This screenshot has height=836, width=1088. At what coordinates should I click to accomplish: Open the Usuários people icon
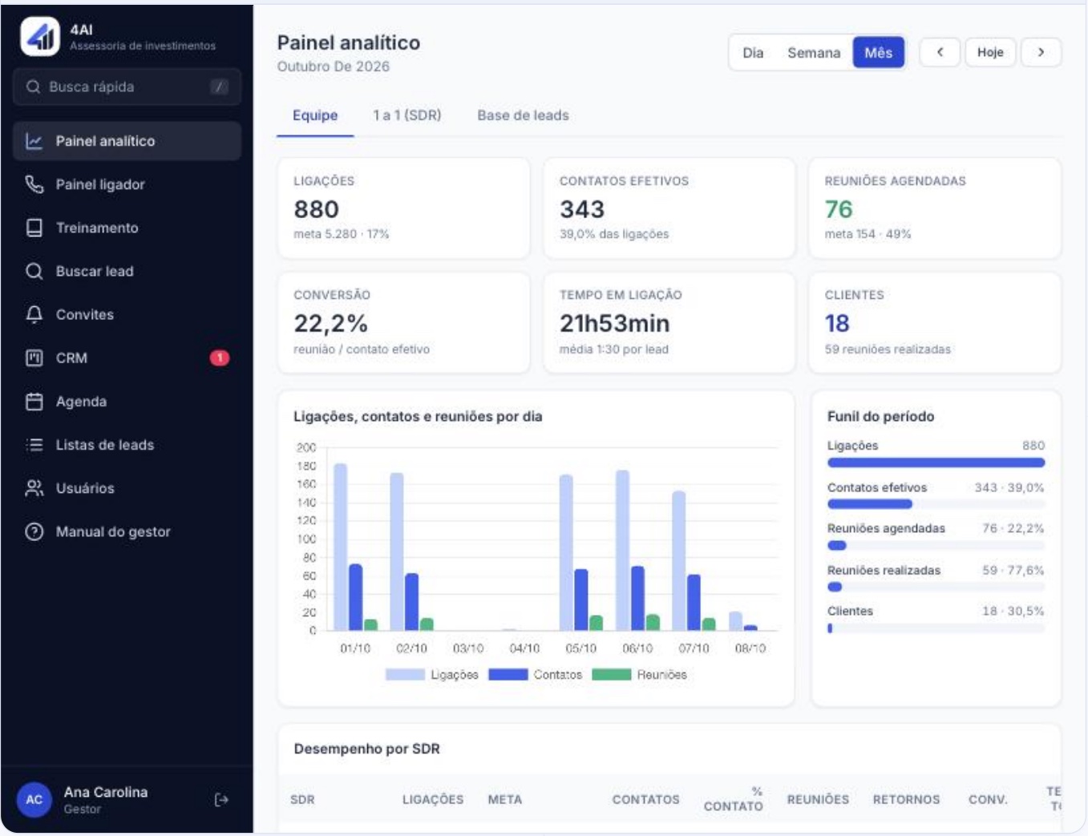coord(34,488)
